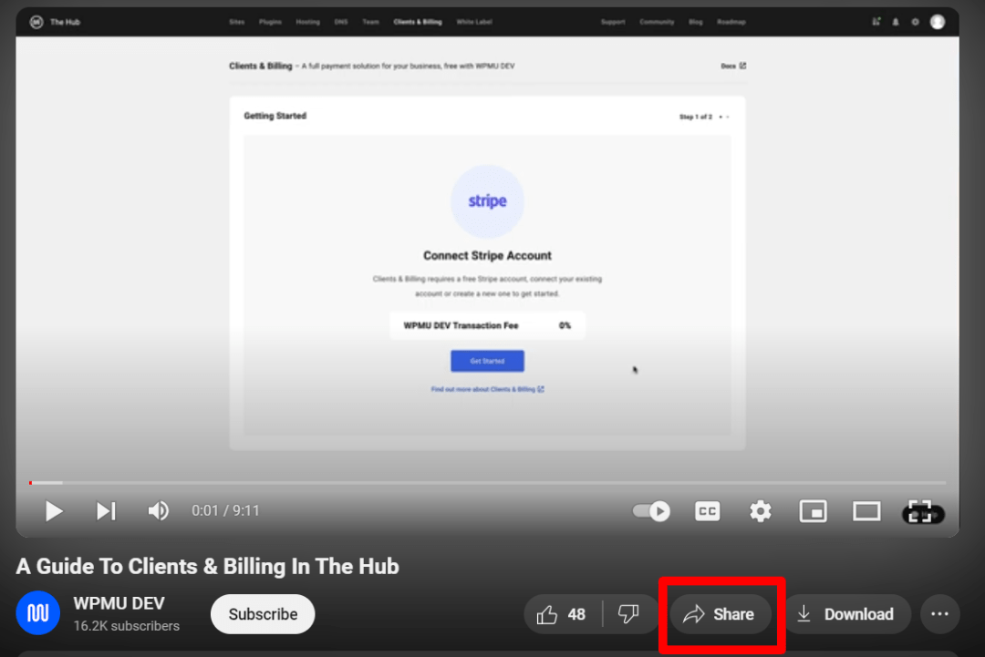Viewport: 985px width, 657px height.
Task: Subscribe to WPMU DEV channel
Action: pyautogui.click(x=263, y=614)
